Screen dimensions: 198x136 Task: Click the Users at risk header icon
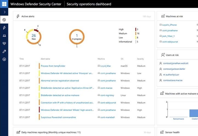163,55
